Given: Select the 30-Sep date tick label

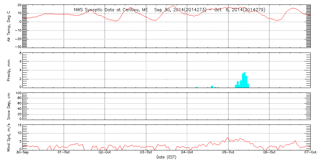Looking at the screenshot, I should click(23, 153).
